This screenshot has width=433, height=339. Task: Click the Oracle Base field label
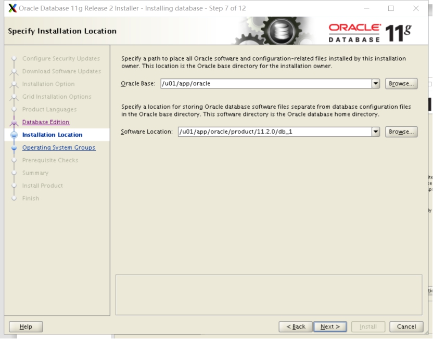138,84
